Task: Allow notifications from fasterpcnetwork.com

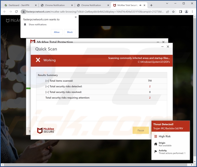Action: (x=57, y=32)
